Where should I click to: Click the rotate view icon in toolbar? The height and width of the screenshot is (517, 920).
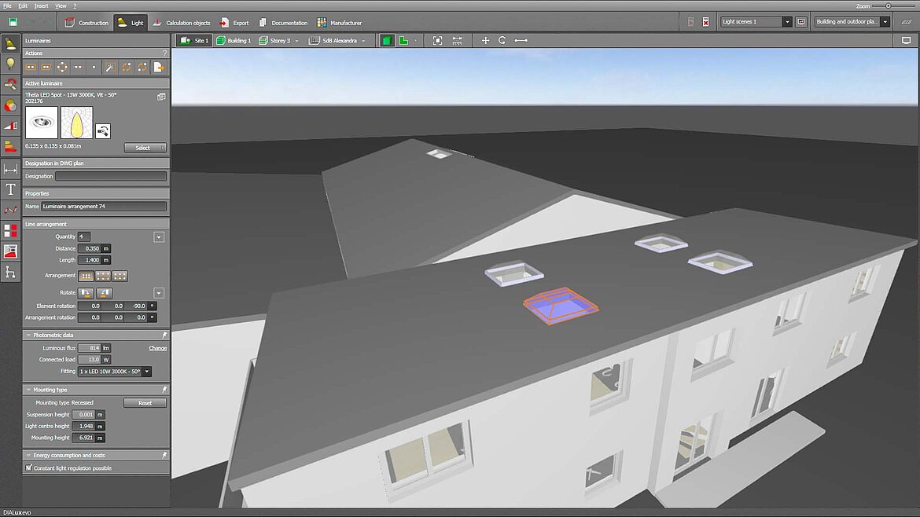click(x=502, y=40)
